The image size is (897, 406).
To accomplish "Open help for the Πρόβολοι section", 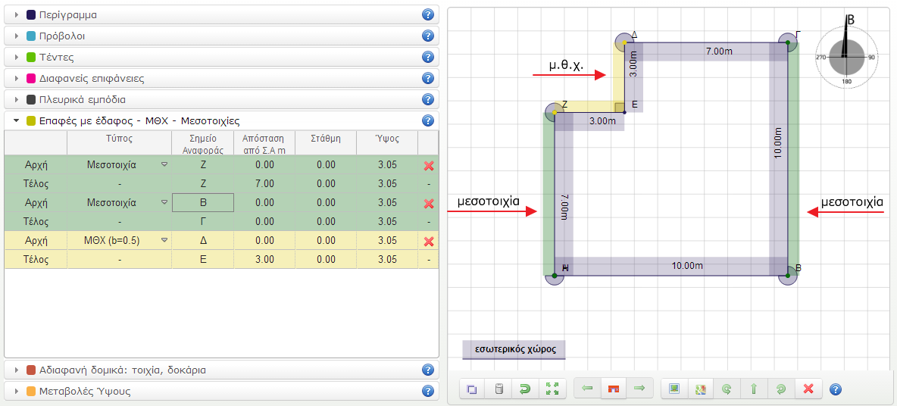I will pos(427,36).
